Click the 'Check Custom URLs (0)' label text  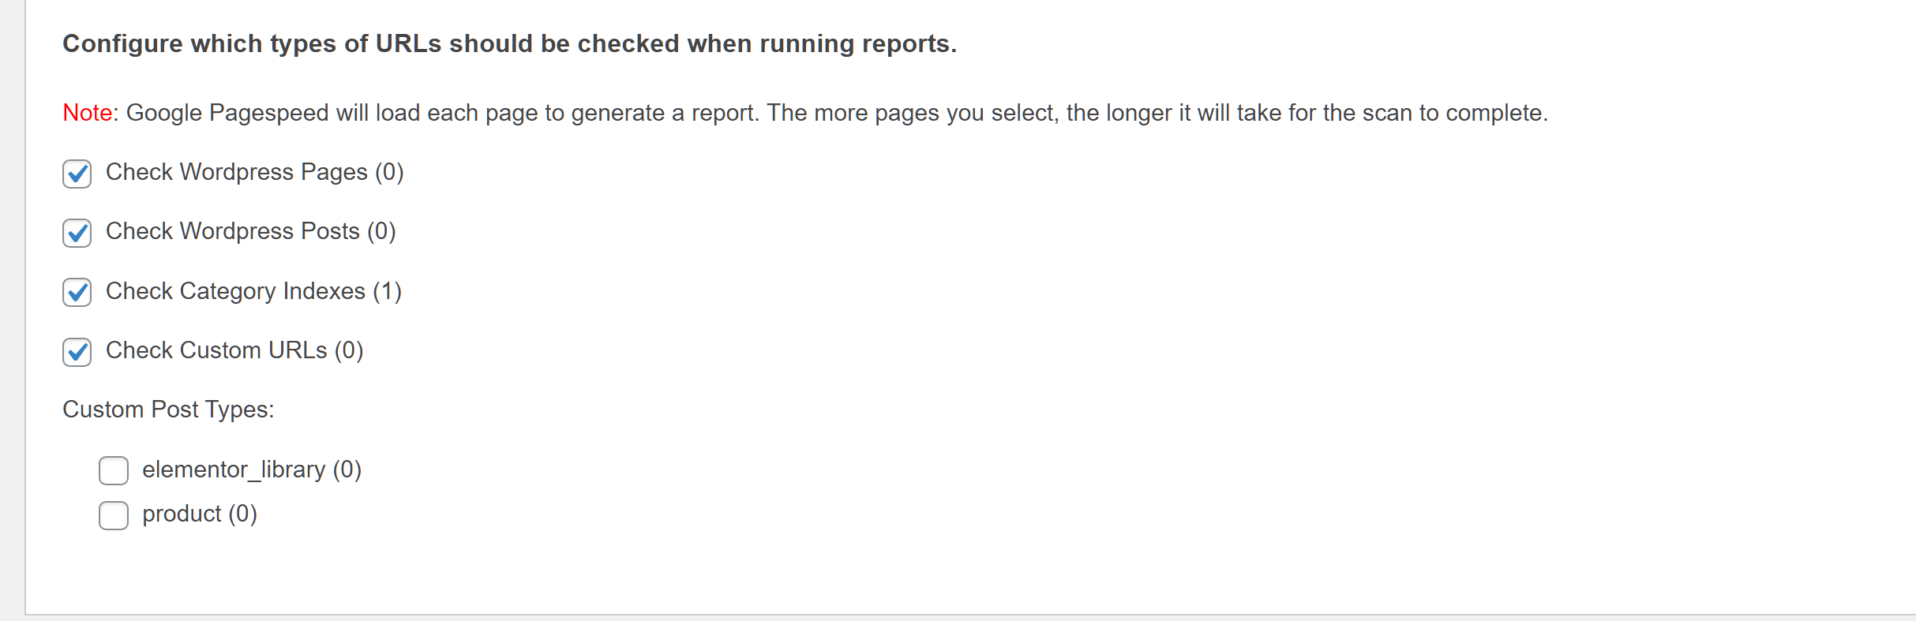point(234,350)
